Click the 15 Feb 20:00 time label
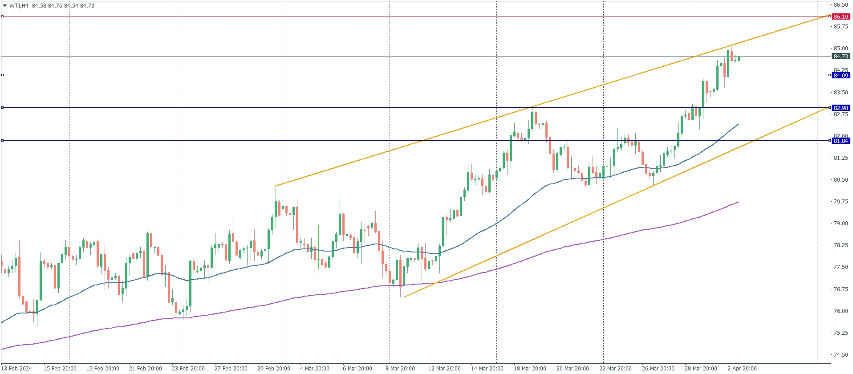The width and height of the screenshot is (853, 374). click(60, 368)
